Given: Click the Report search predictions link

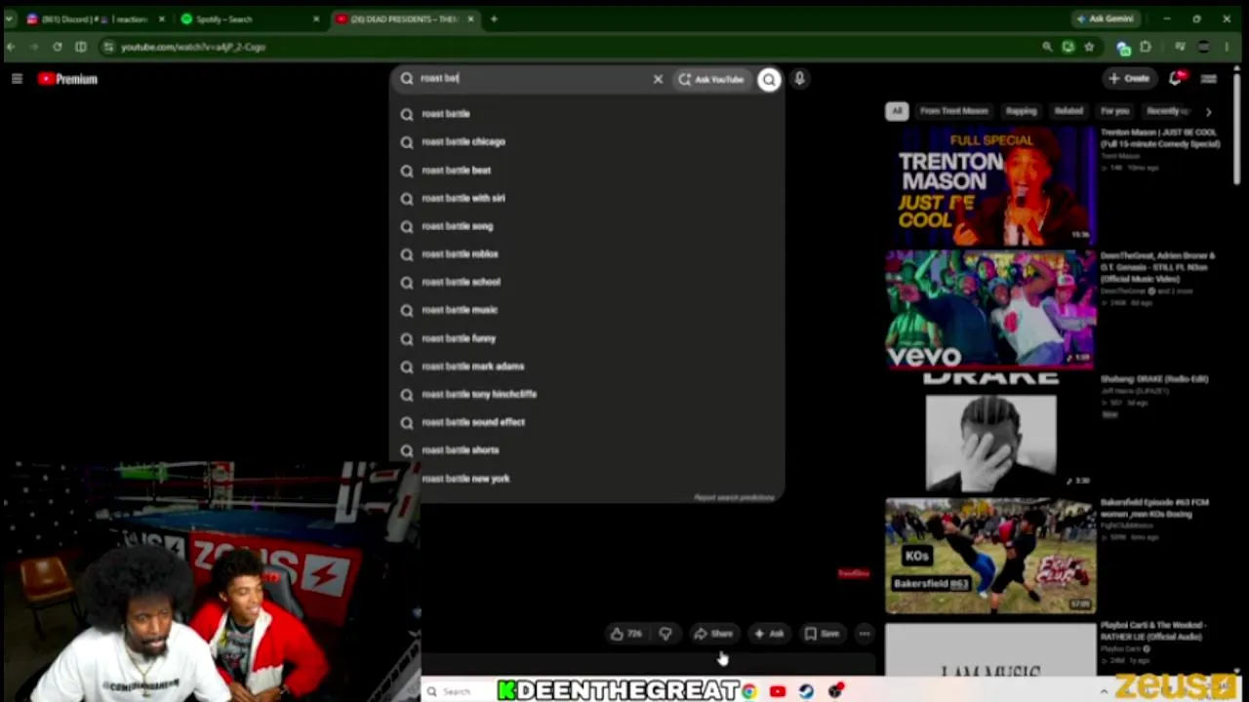Looking at the screenshot, I should click(x=734, y=497).
